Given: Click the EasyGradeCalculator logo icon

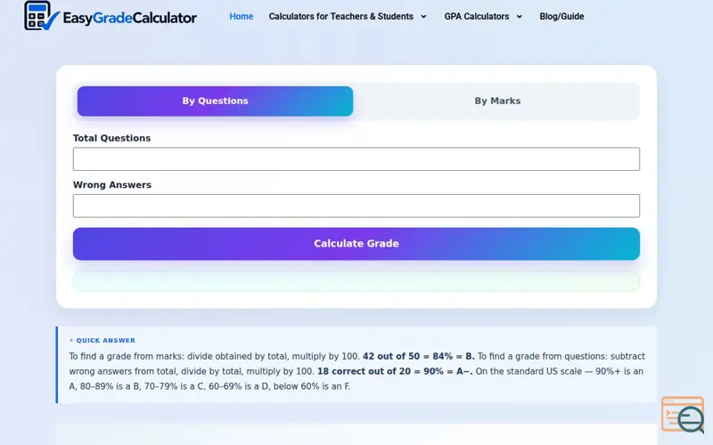Looking at the screenshot, I should point(42,16).
